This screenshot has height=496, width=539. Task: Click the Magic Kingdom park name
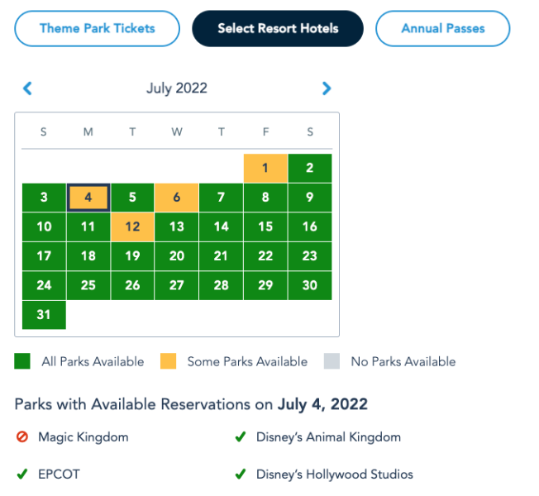click(x=83, y=437)
